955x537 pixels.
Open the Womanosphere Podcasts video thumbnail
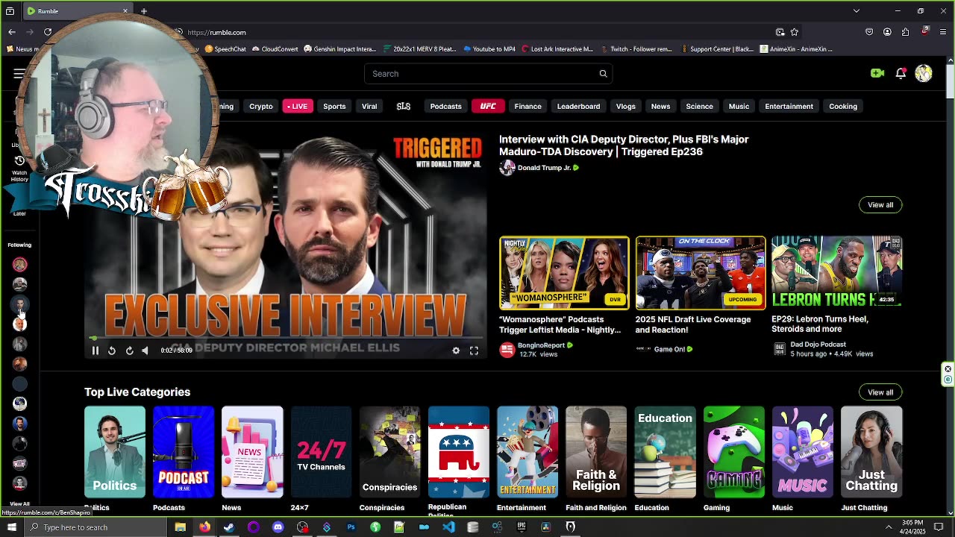point(564,272)
